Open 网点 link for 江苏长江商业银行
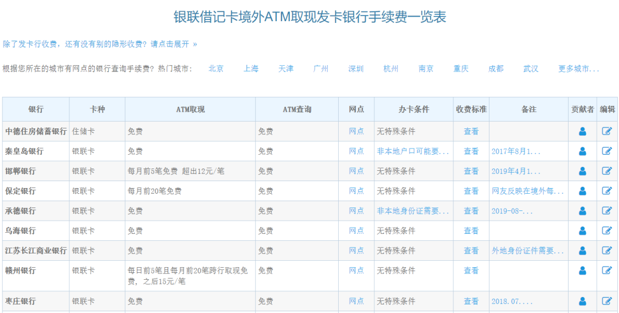Image resolution: width=619 pixels, height=313 pixels. coord(356,251)
